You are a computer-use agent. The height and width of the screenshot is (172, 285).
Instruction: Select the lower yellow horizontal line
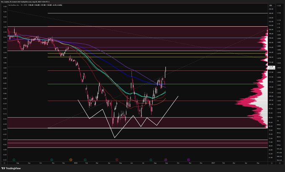point(157,57)
